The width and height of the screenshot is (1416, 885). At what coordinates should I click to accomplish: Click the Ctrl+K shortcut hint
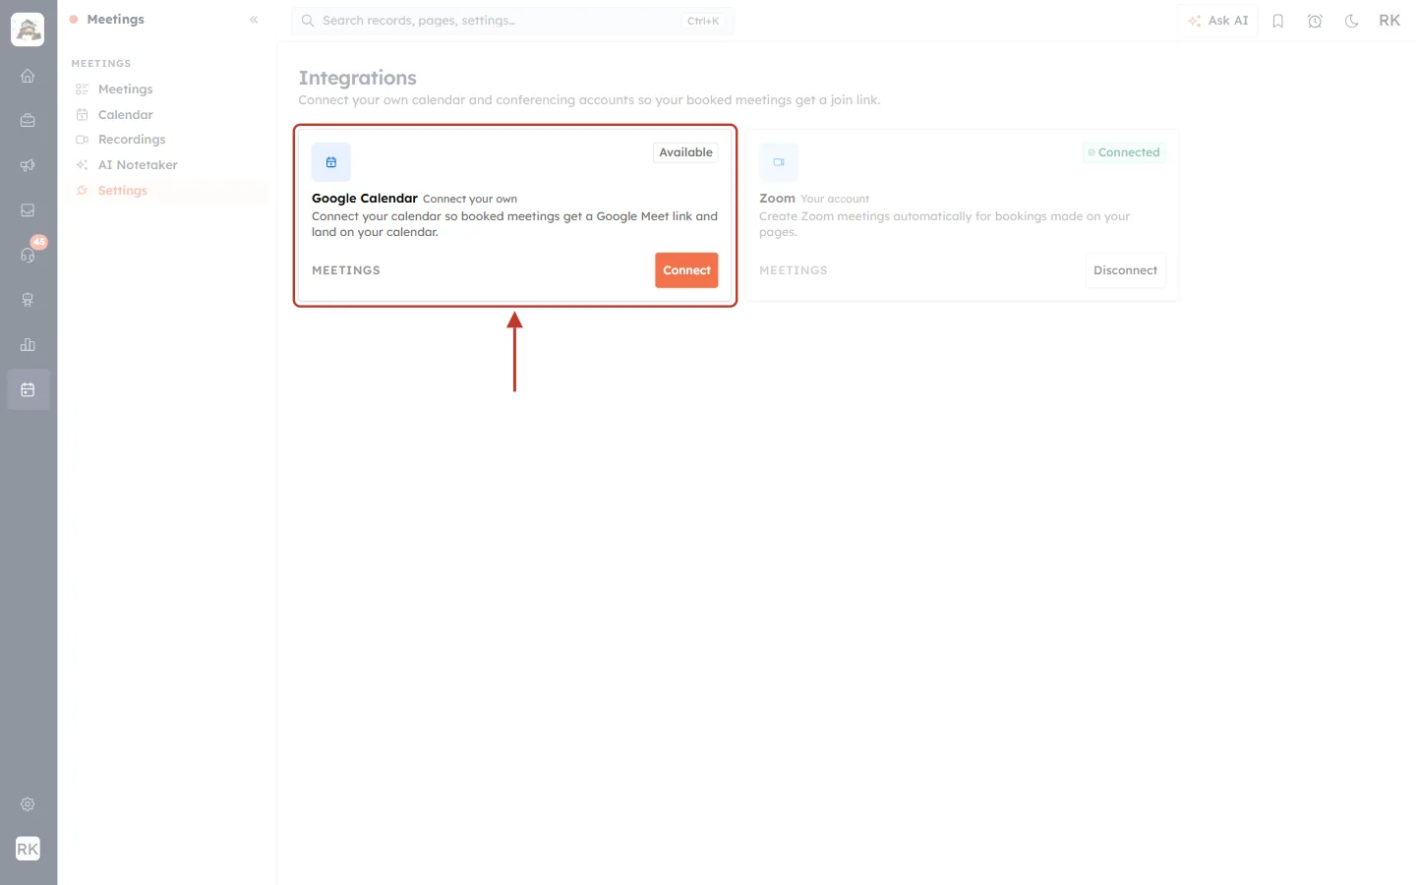(x=703, y=21)
